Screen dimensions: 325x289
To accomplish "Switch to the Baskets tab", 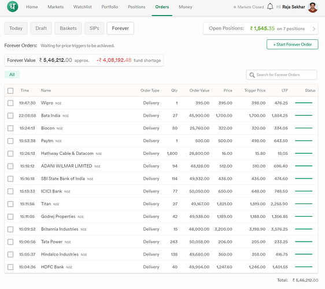I will coord(68,28).
